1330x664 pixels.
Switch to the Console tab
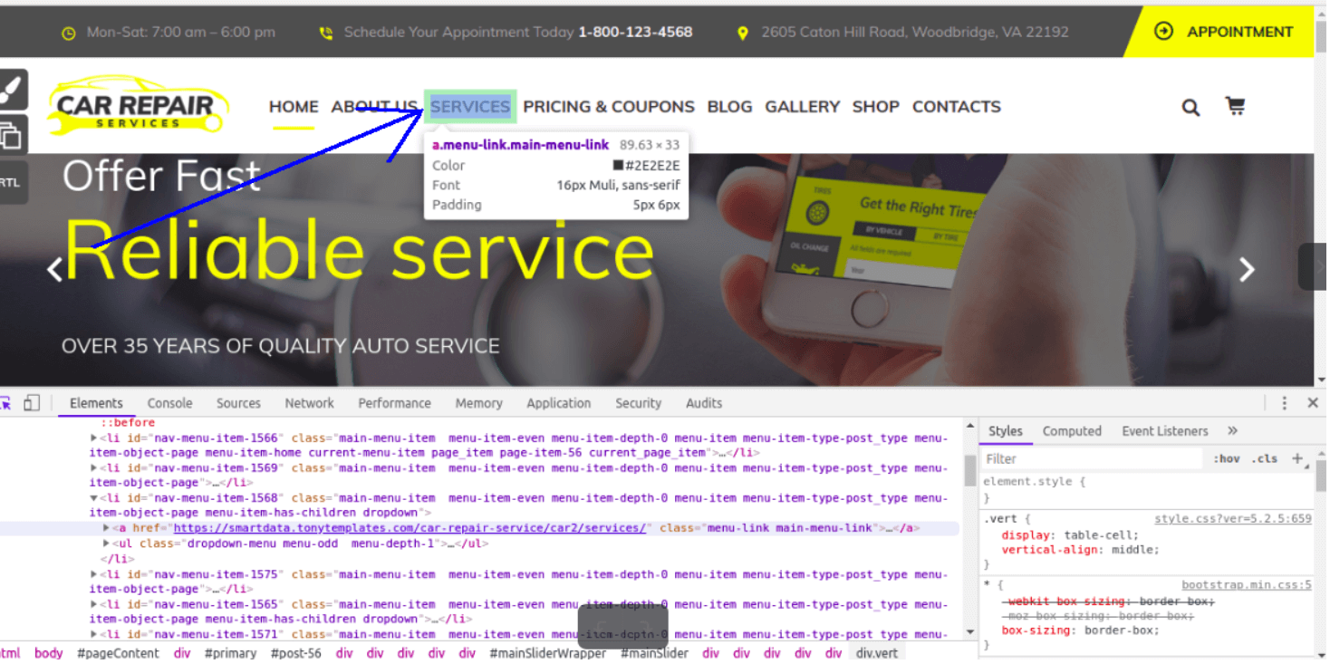(169, 403)
